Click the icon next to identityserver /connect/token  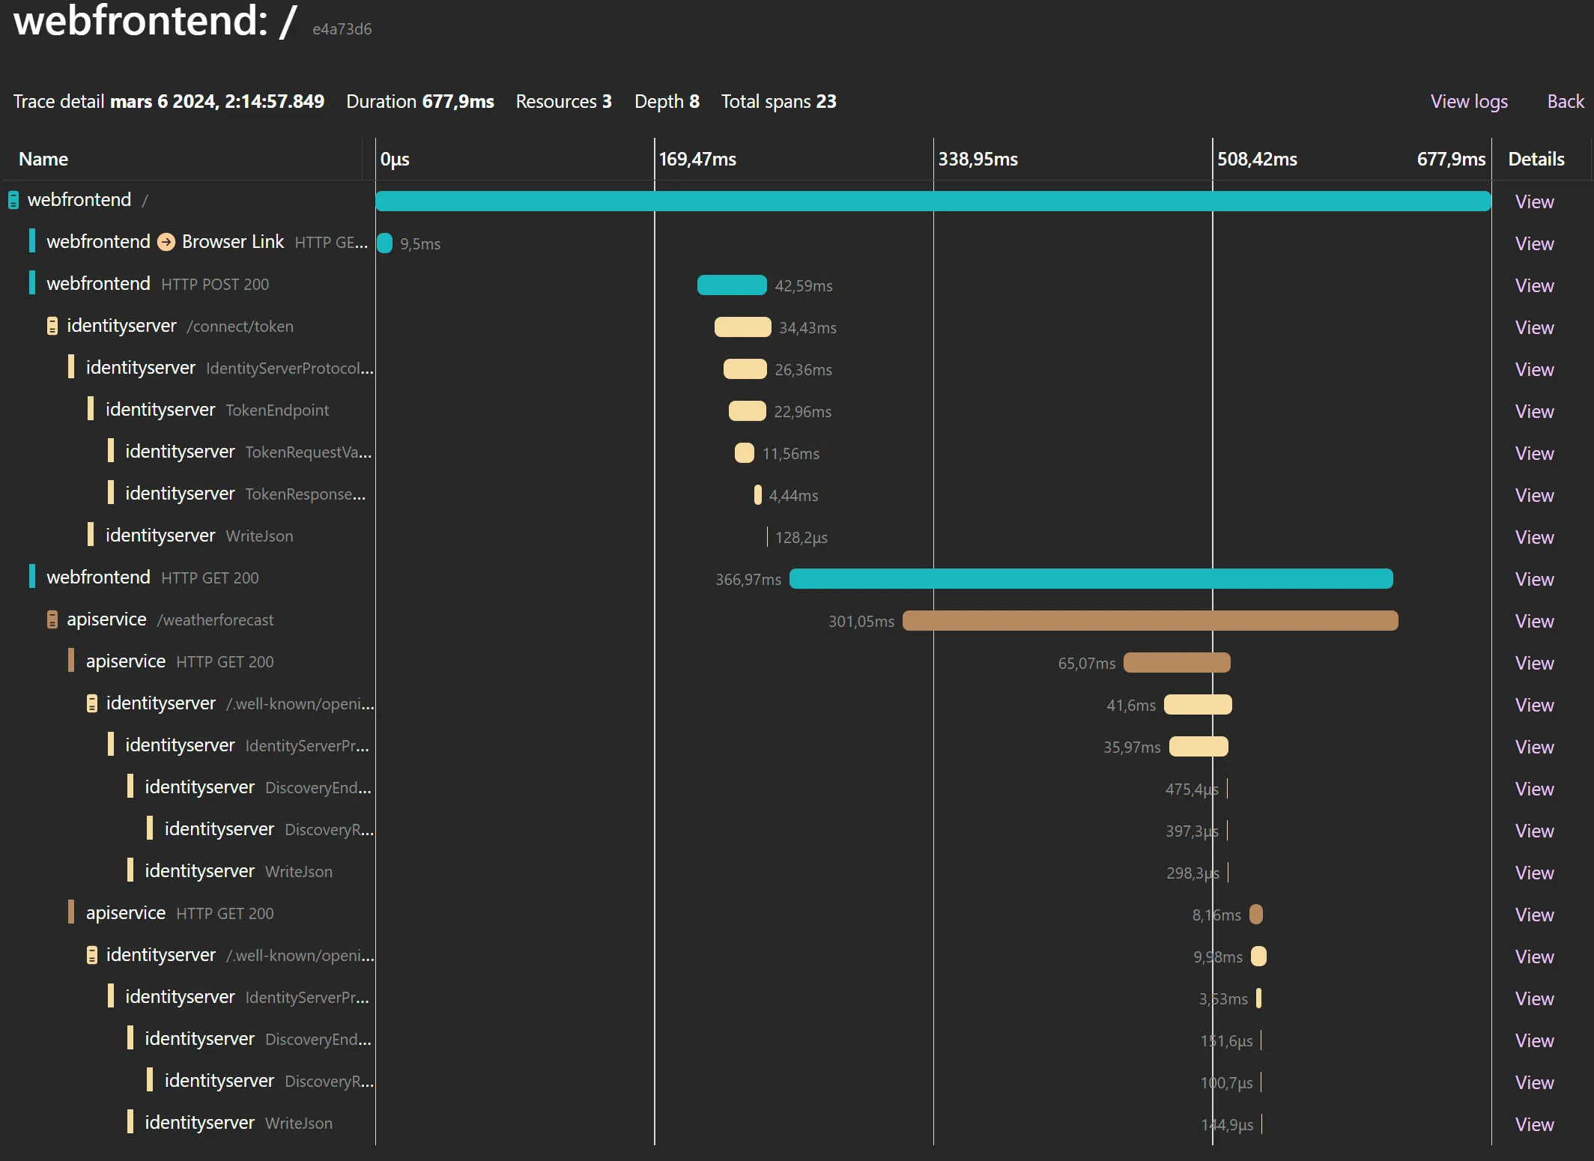[51, 326]
